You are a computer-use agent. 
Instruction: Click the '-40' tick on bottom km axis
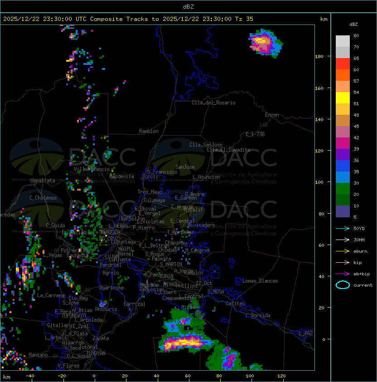30,376
